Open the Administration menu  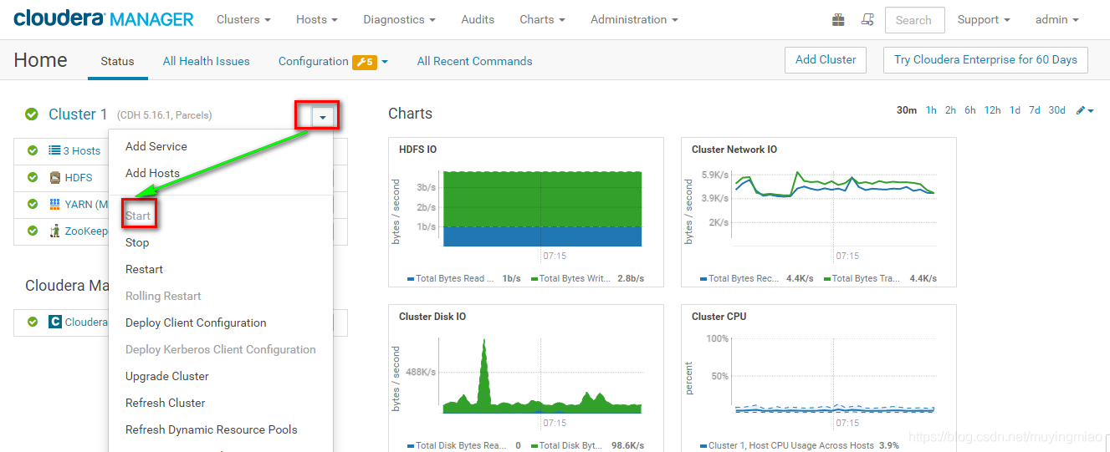pyautogui.click(x=634, y=19)
